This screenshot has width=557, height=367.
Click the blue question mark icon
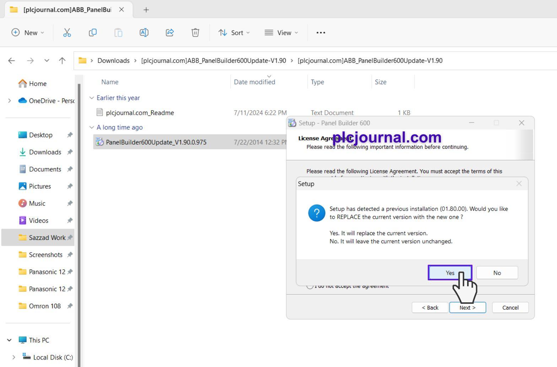(x=317, y=213)
